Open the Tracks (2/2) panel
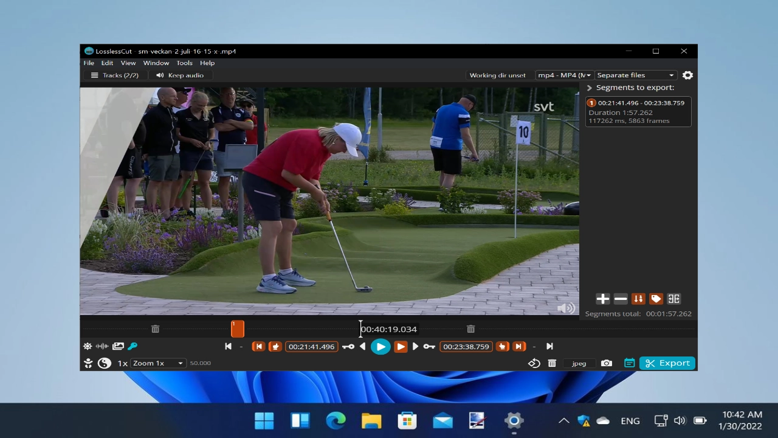Screen dimensions: 778x438 coord(114,75)
